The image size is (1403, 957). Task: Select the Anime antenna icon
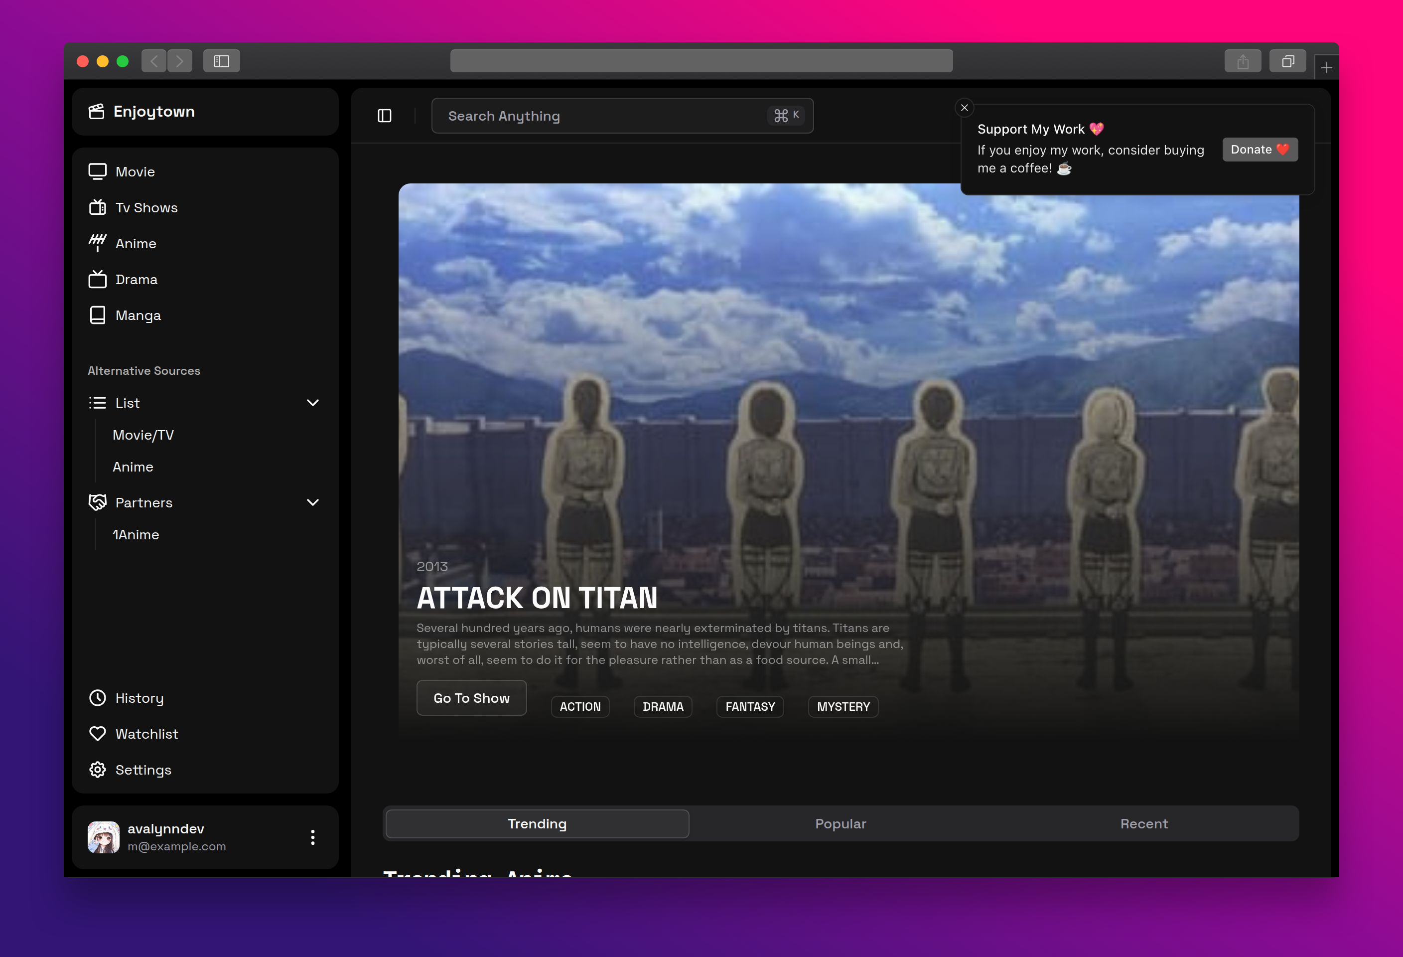point(97,243)
